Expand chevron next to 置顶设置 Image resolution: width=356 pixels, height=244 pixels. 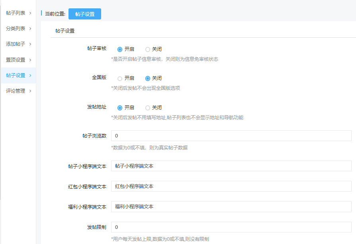(30, 60)
